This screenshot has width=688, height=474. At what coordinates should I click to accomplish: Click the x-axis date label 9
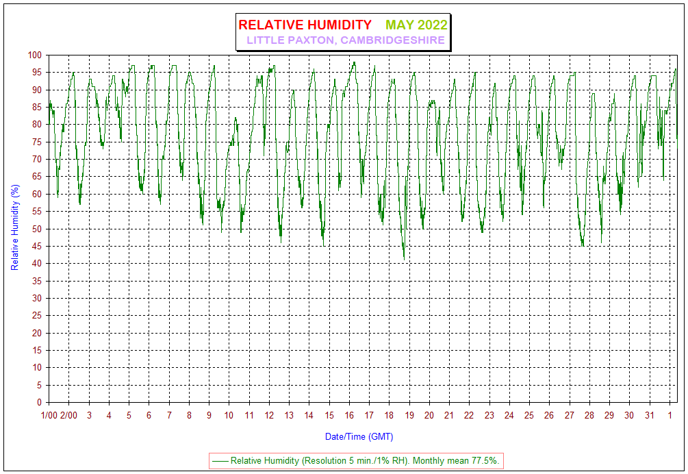point(209,415)
